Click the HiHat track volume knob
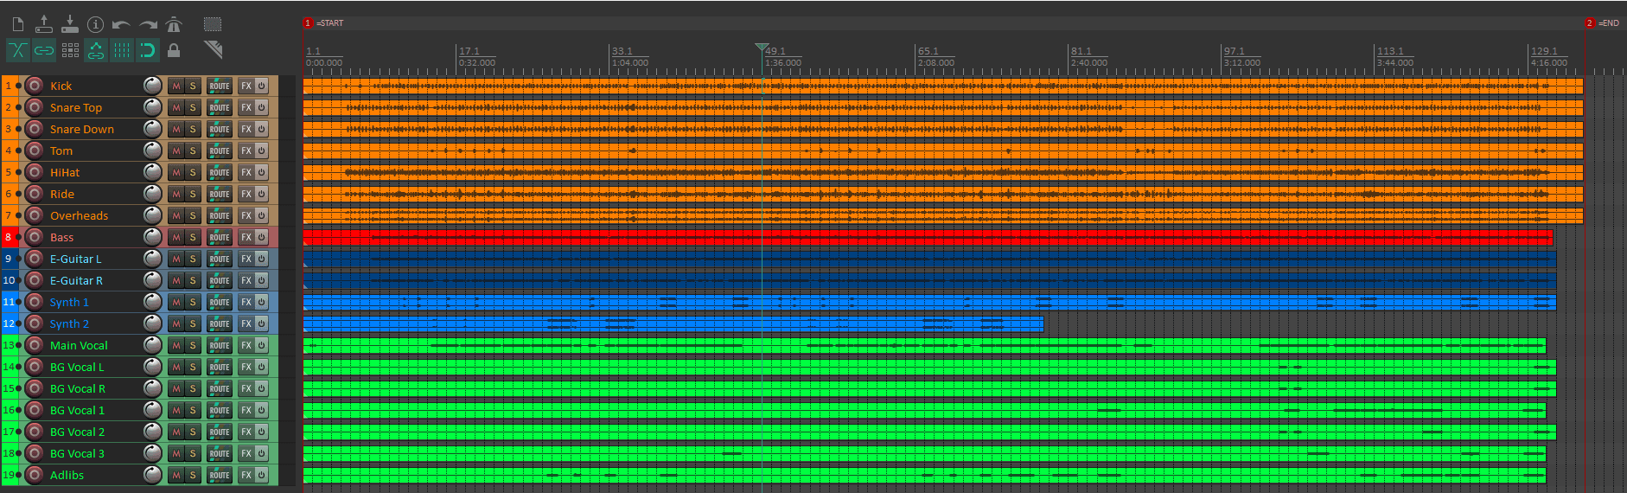Viewport: 1627px width, 493px height. click(152, 172)
